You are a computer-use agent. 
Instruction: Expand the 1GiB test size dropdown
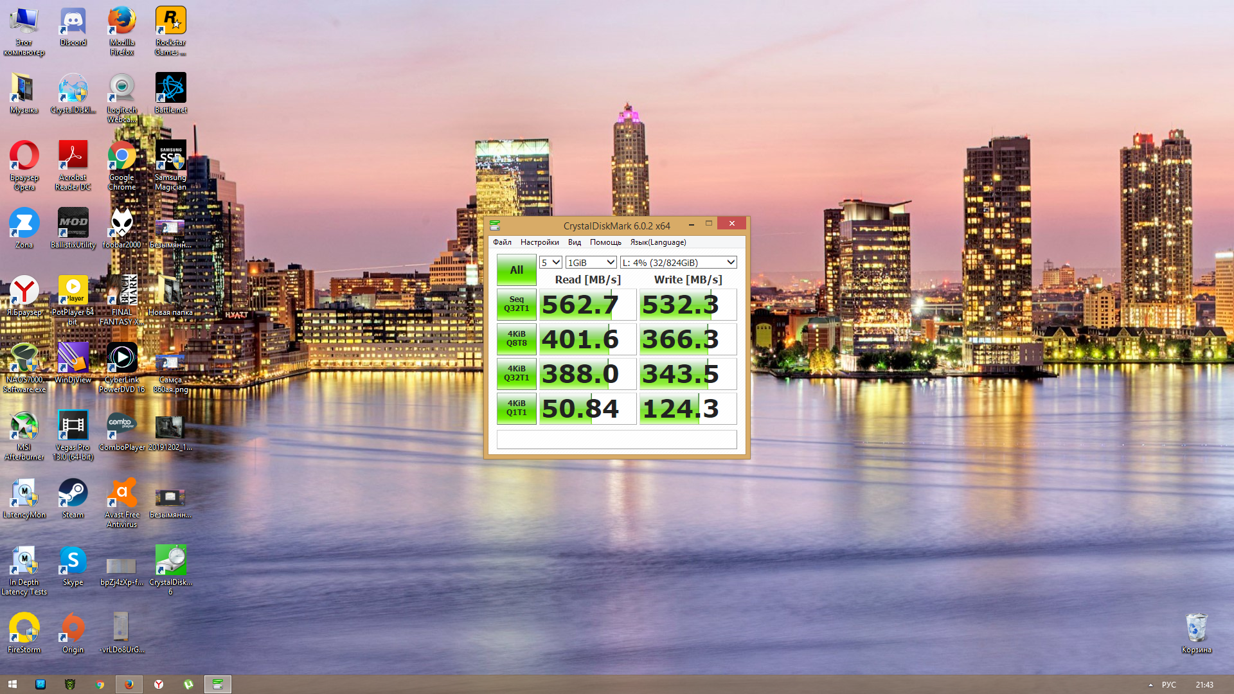[x=591, y=262]
